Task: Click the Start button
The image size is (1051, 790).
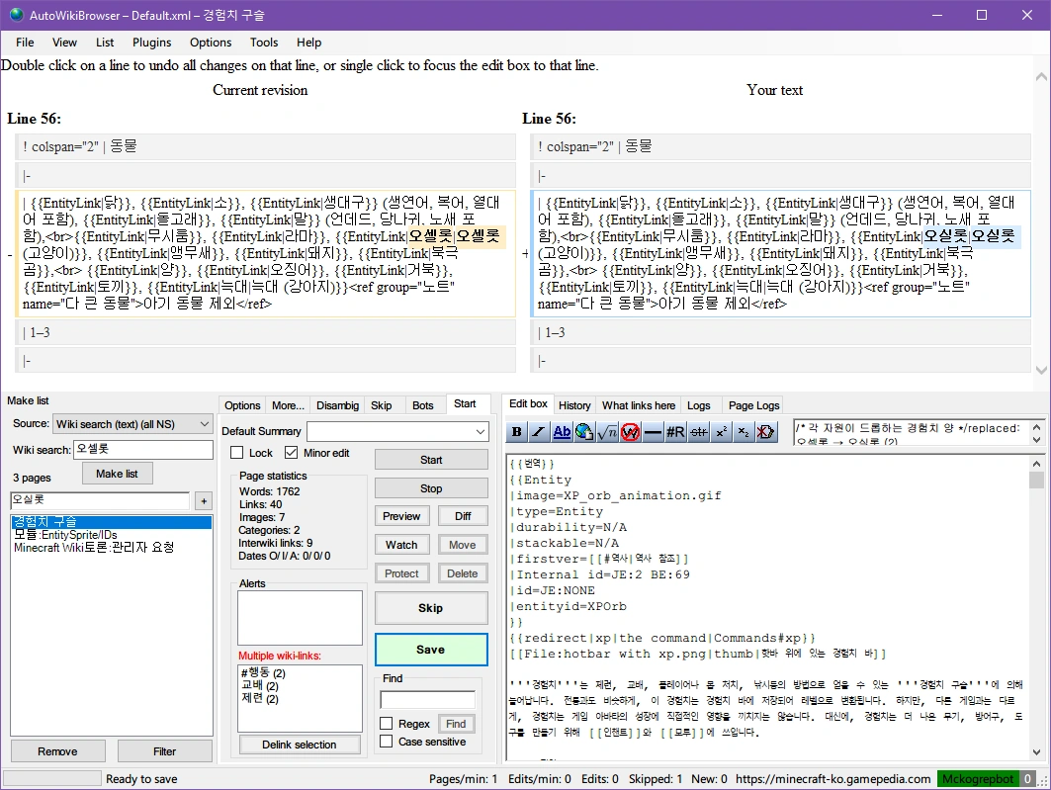Action: click(431, 460)
